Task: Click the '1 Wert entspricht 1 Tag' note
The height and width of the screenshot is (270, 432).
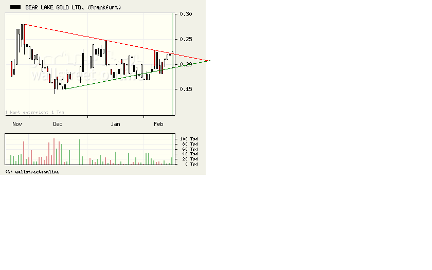Action: point(35,113)
